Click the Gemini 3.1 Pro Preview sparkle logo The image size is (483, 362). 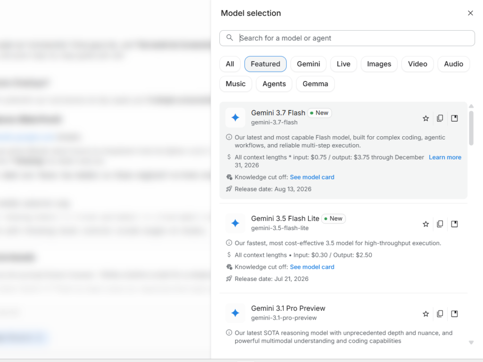pyautogui.click(x=235, y=313)
